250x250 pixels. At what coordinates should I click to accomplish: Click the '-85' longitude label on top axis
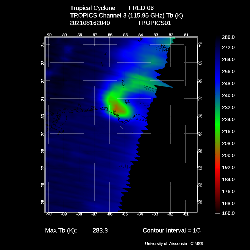125,35
